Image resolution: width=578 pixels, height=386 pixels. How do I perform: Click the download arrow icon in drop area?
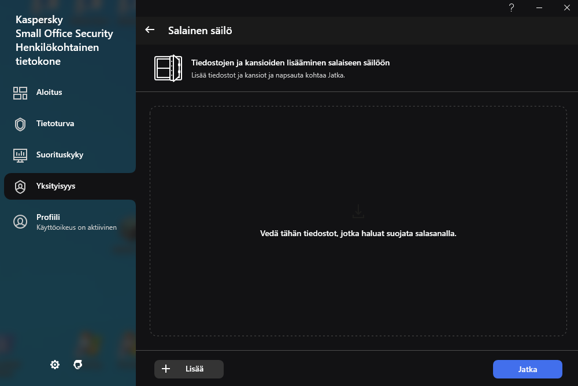[358, 211]
